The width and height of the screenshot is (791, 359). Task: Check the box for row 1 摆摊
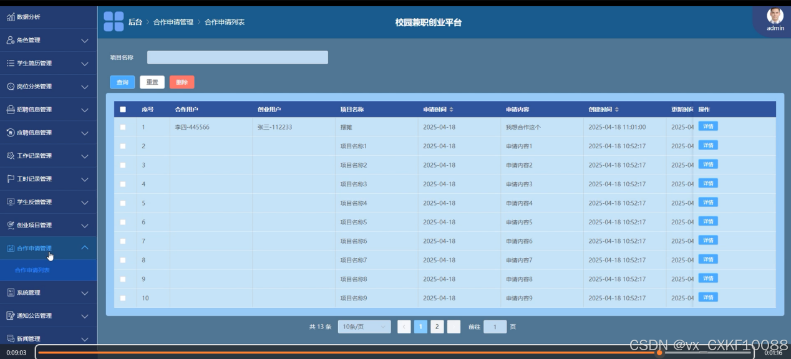[x=123, y=127]
